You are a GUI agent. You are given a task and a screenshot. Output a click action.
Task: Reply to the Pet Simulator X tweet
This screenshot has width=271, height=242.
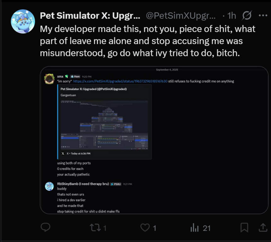pos(46,228)
